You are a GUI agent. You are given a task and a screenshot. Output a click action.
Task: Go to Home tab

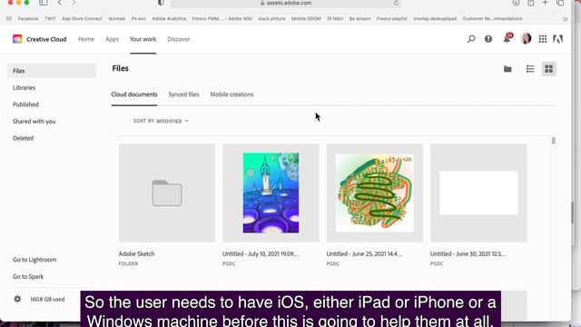[x=86, y=39]
